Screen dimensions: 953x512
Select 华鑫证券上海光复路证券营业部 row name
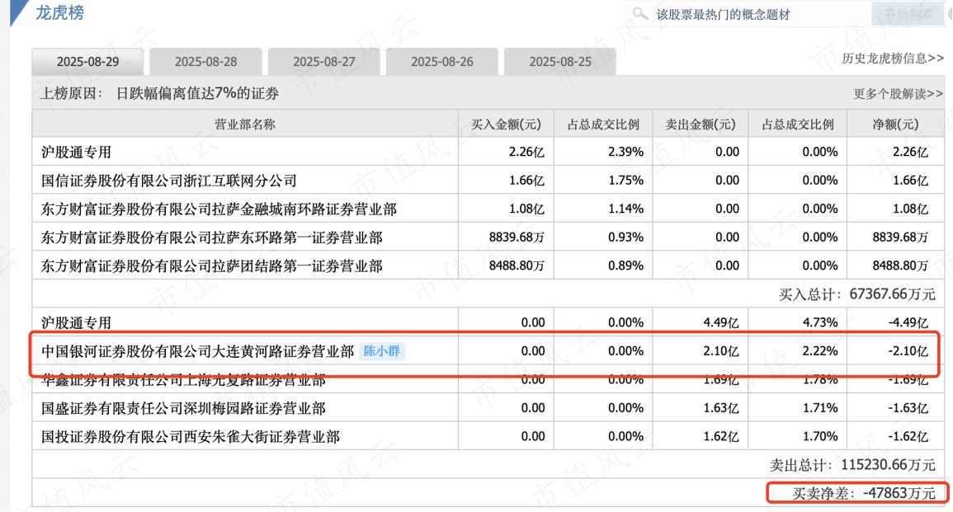[183, 380]
